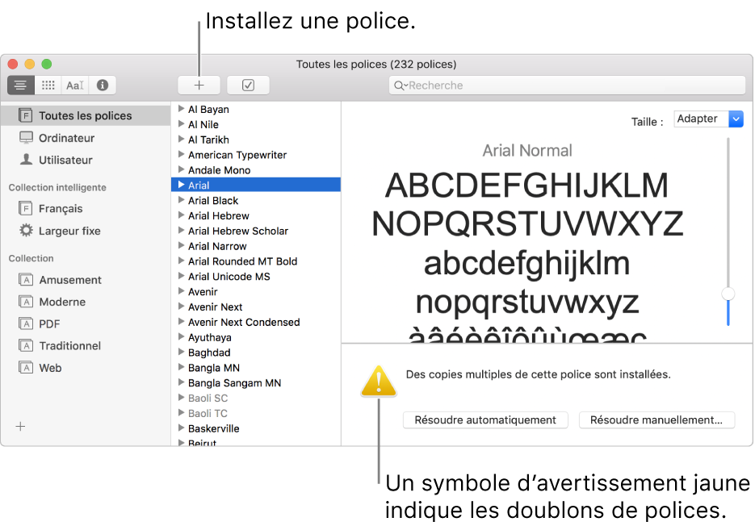Expand the Al Bayan font family
This screenshot has height=530, width=755.
[181, 109]
